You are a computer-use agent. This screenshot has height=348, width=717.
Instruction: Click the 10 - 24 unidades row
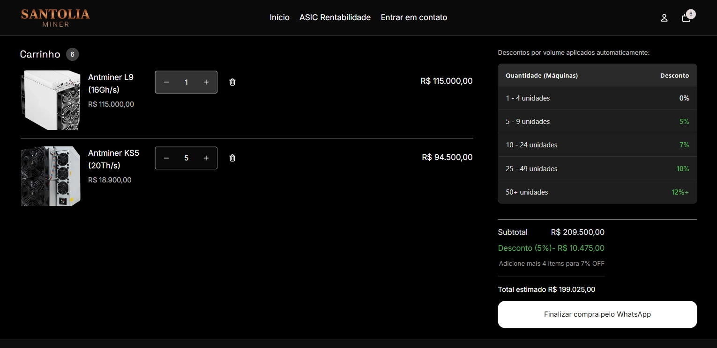[597, 145]
